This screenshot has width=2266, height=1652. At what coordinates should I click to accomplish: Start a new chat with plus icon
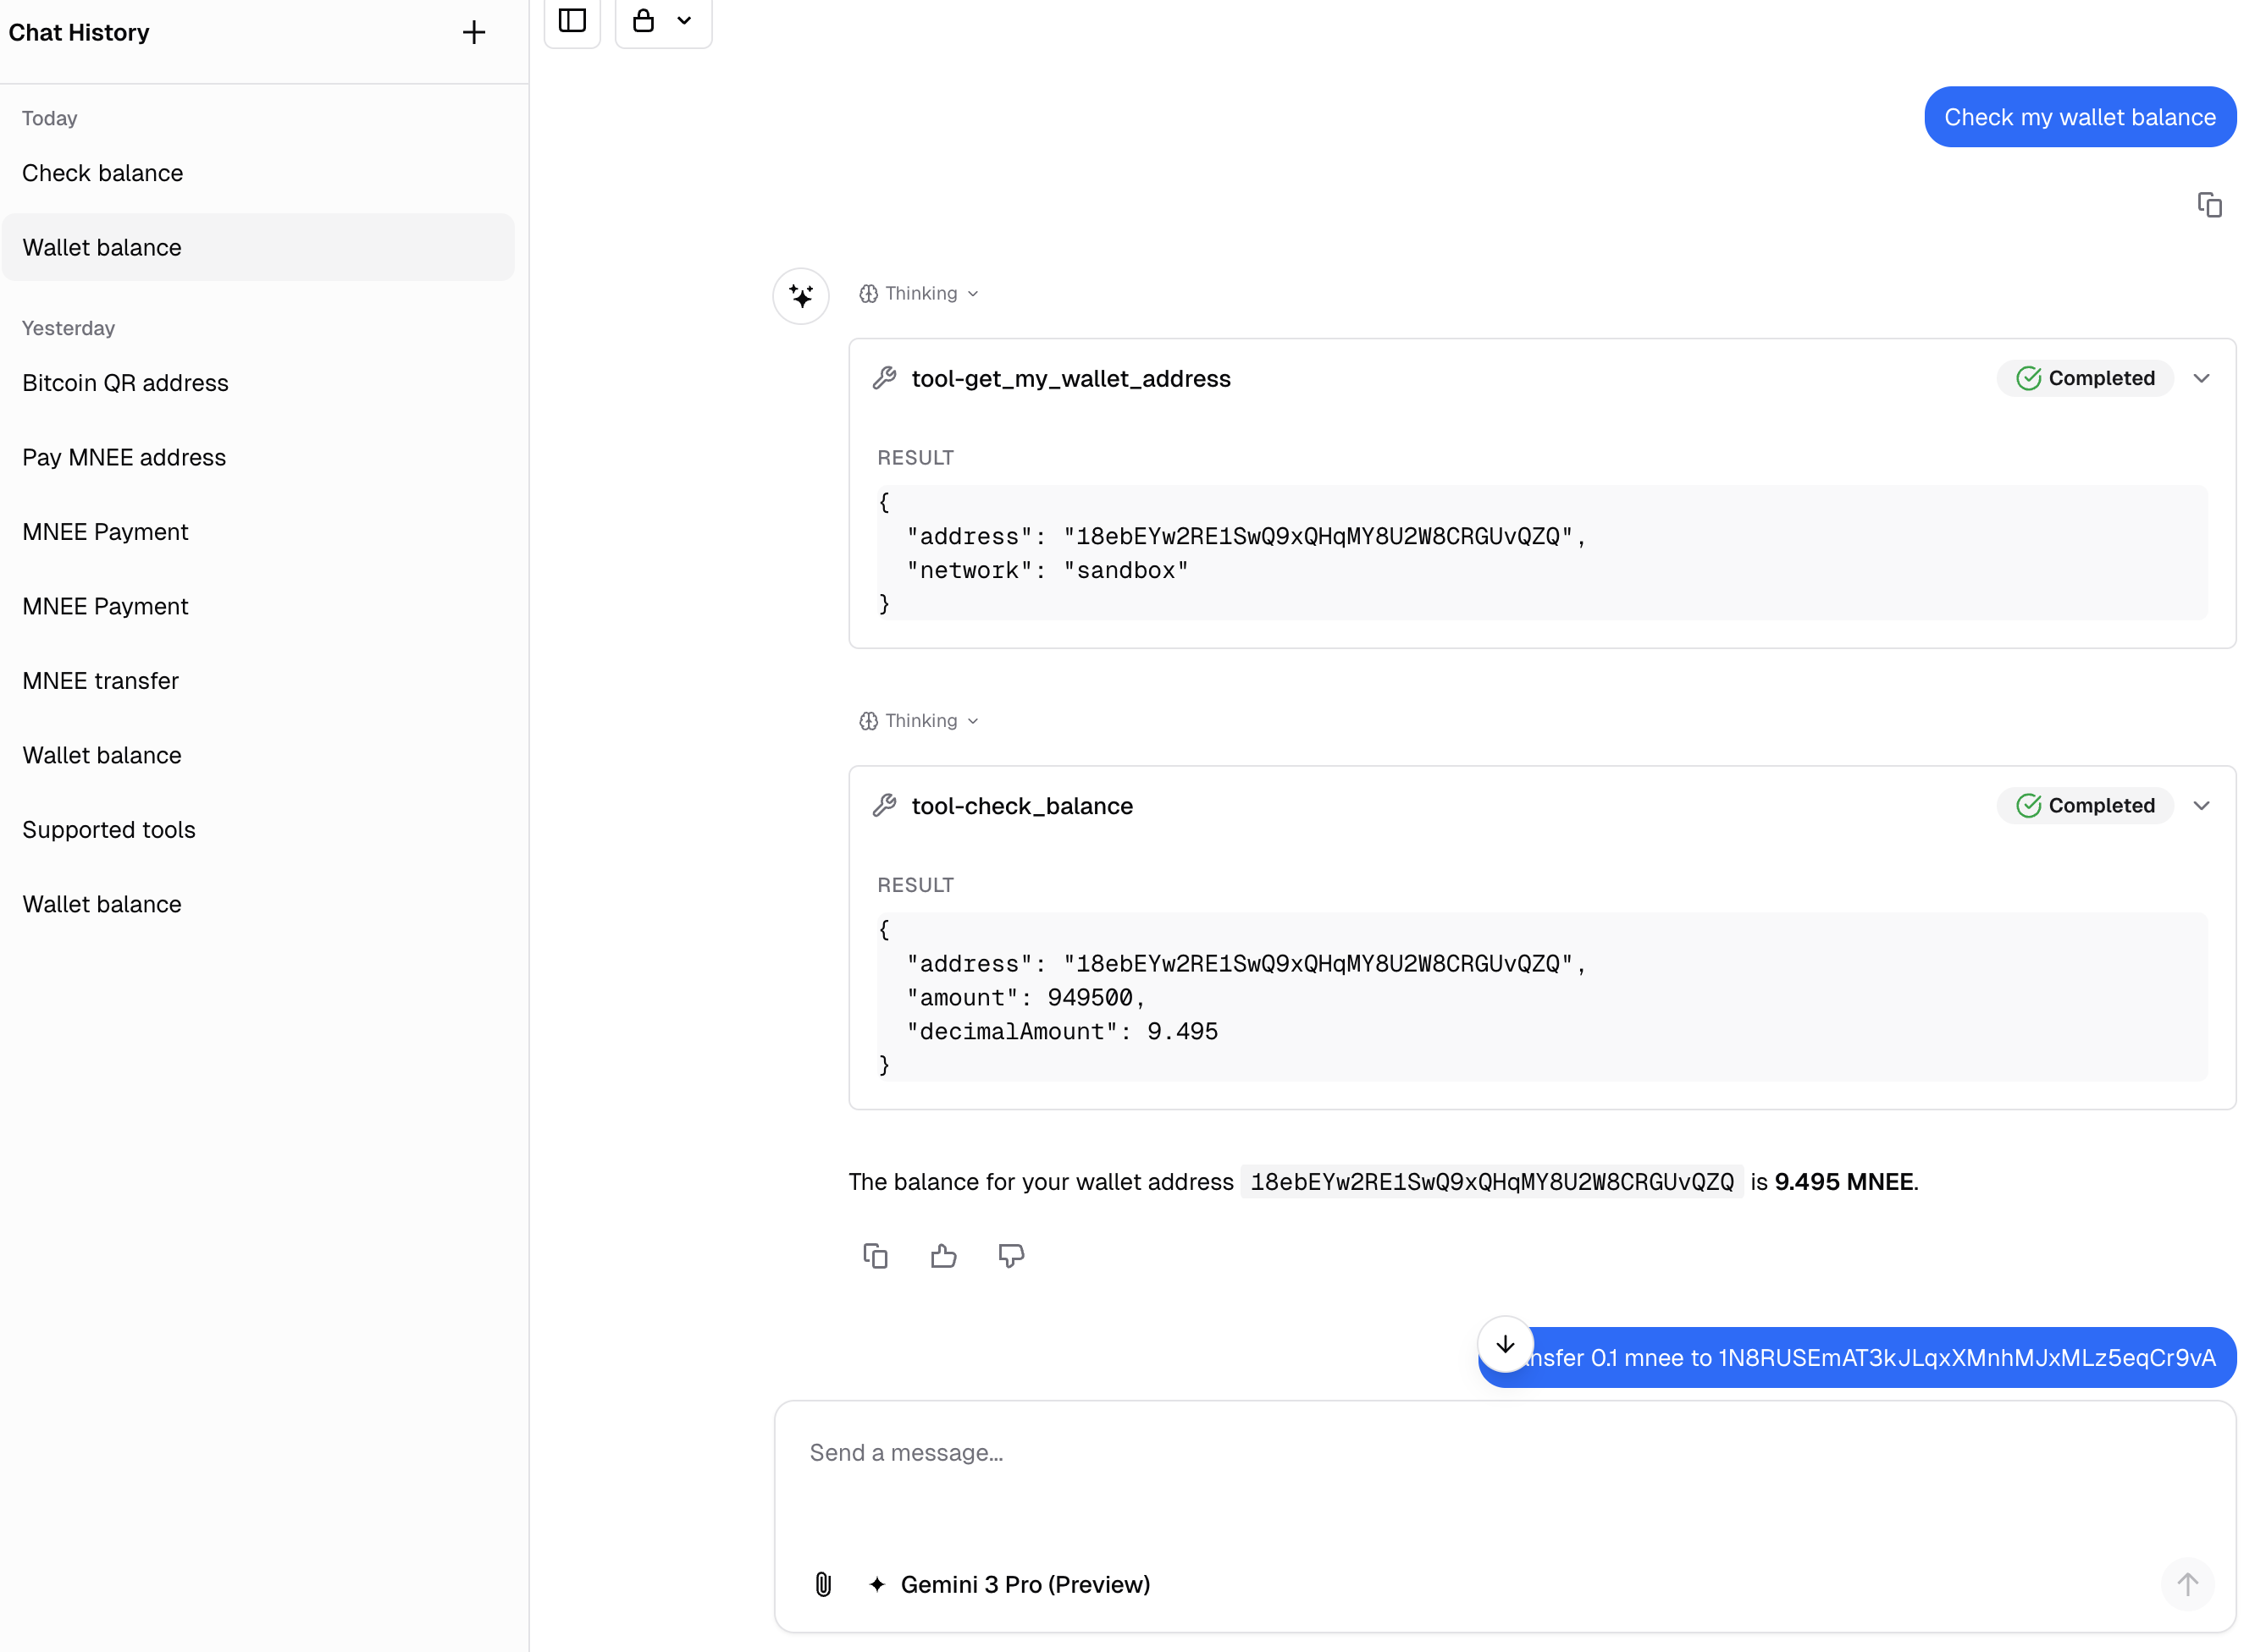coord(473,33)
